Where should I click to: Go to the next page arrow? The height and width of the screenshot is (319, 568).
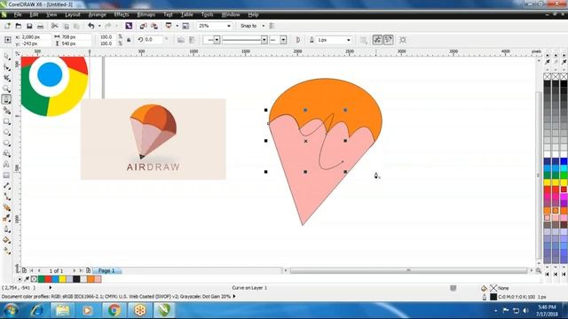tap(75, 270)
